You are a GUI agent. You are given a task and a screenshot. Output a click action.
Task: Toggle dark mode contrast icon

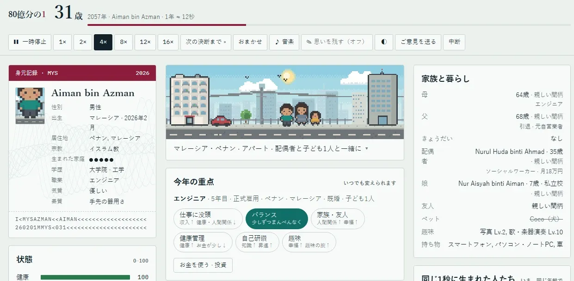pyautogui.click(x=383, y=42)
